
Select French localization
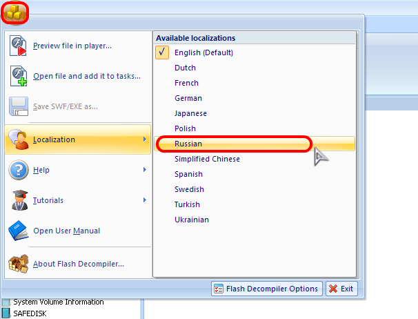tap(255, 83)
